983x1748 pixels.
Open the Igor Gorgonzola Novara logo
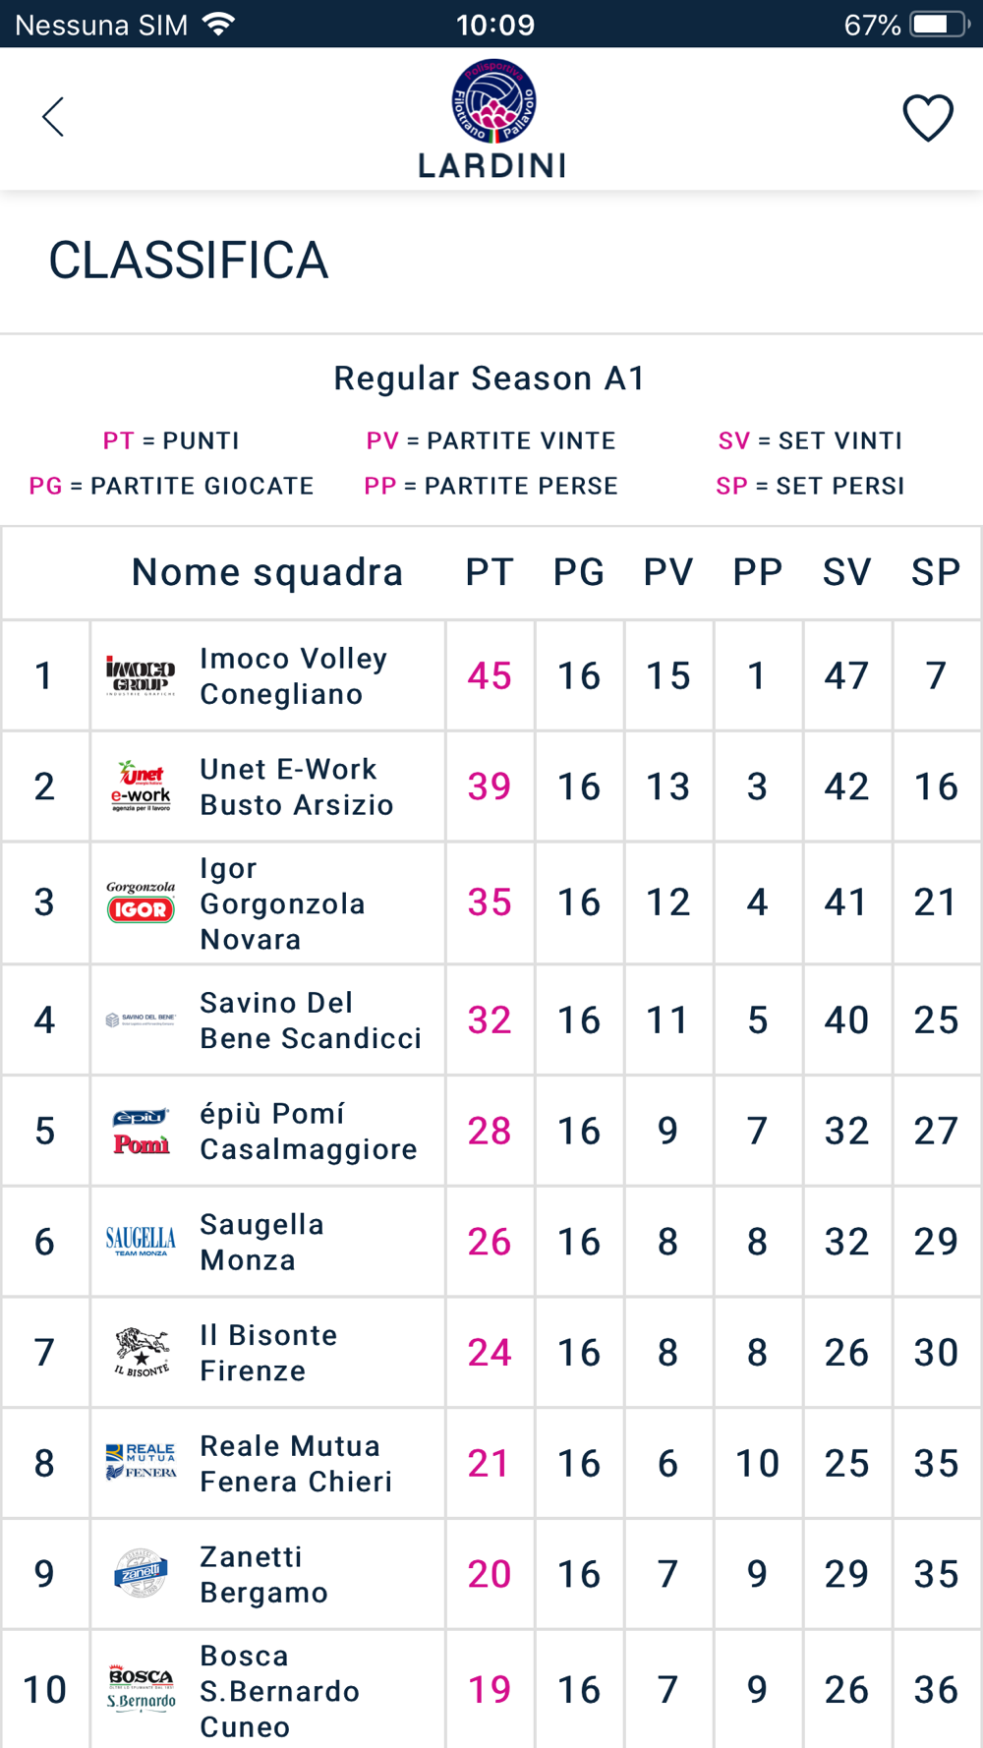(141, 902)
